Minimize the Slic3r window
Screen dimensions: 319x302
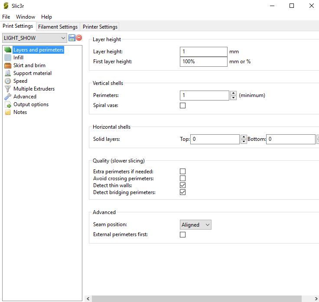[x=272, y=6]
